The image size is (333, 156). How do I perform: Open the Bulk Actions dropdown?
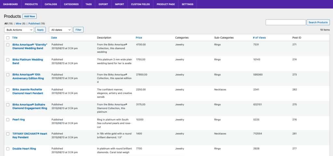(19, 30)
